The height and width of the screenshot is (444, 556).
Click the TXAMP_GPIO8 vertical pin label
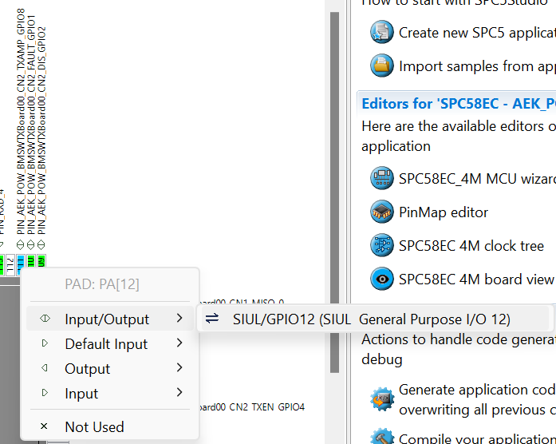tap(21, 121)
